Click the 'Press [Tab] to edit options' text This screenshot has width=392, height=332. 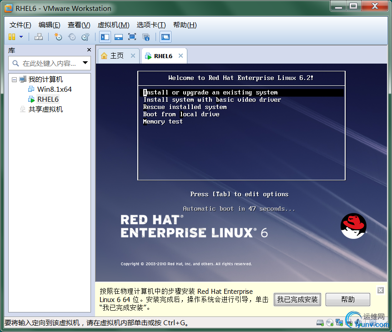tap(239, 194)
